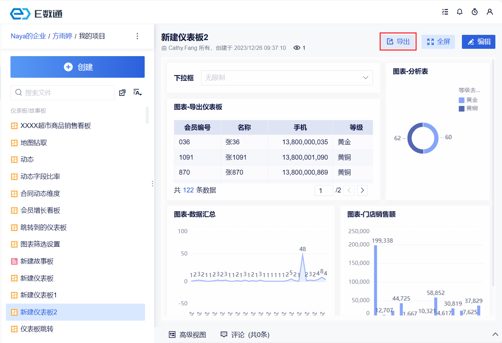Click the table page number field
Viewport: 502px width, 343px height.
point(324,190)
